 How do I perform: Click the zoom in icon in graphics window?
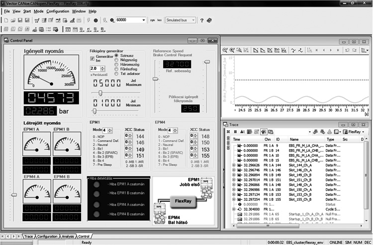(232, 50)
